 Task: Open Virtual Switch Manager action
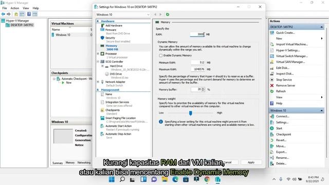pos(291,56)
